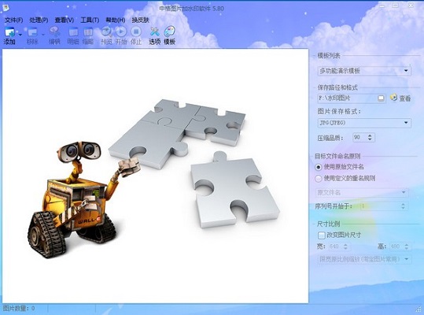Open the 文件(F) menu
Screen dimensions: 424x315
pyautogui.click(x=14, y=20)
